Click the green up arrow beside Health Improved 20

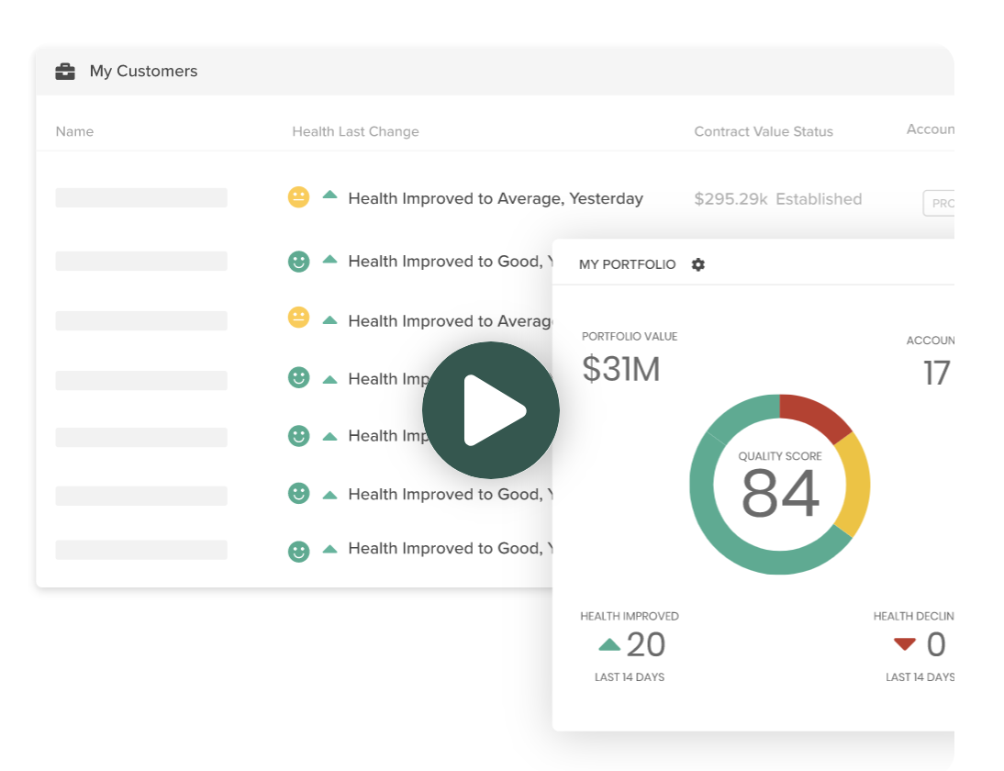[609, 645]
